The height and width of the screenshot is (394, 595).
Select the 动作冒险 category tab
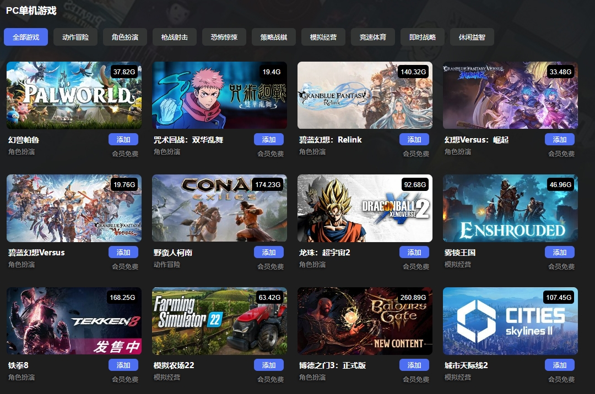click(75, 37)
